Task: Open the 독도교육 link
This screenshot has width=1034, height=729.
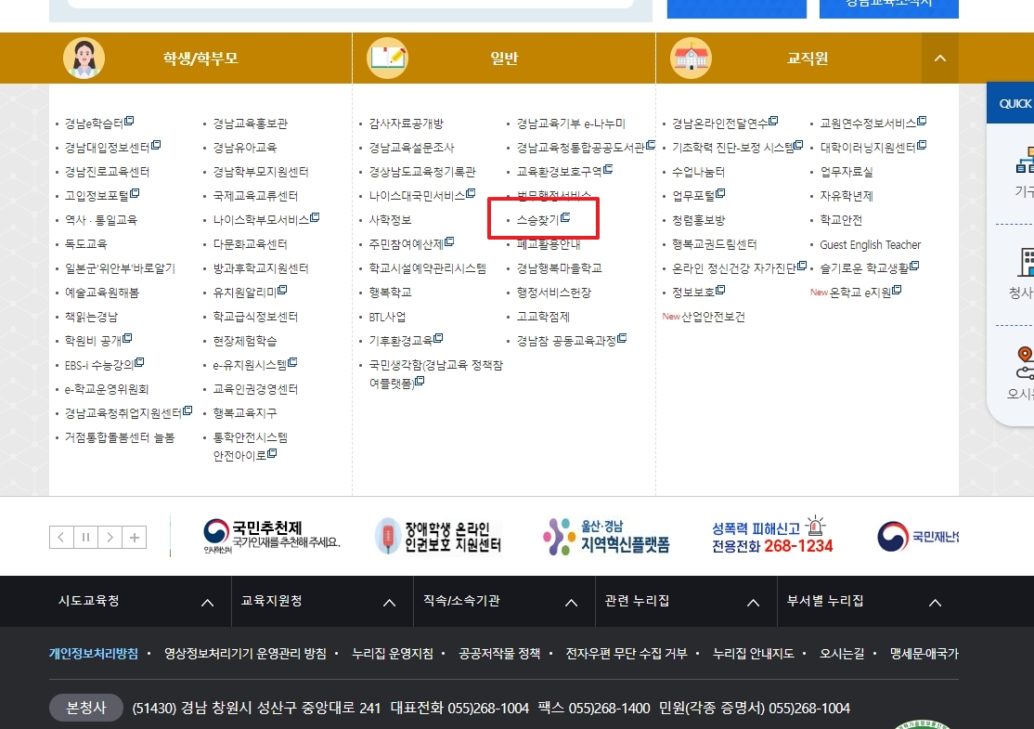Action: coord(85,244)
